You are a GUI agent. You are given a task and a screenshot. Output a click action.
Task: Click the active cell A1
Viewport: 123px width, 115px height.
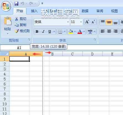[x=19, y=59]
